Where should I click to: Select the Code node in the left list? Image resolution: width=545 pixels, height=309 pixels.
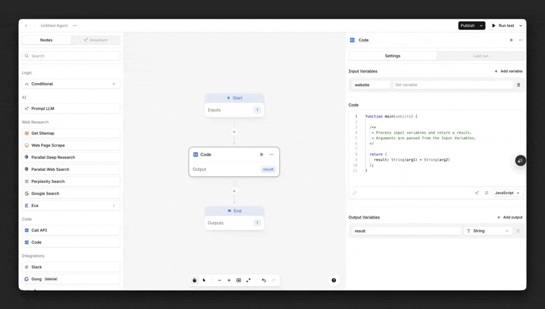[x=71, y=242]
